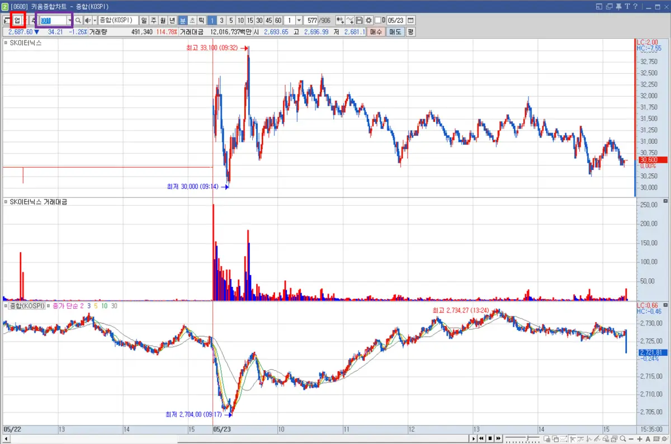Viewport: 671px width, 444px height.
Task: Click the T font icon in title bar
Action: coord(627,6)
